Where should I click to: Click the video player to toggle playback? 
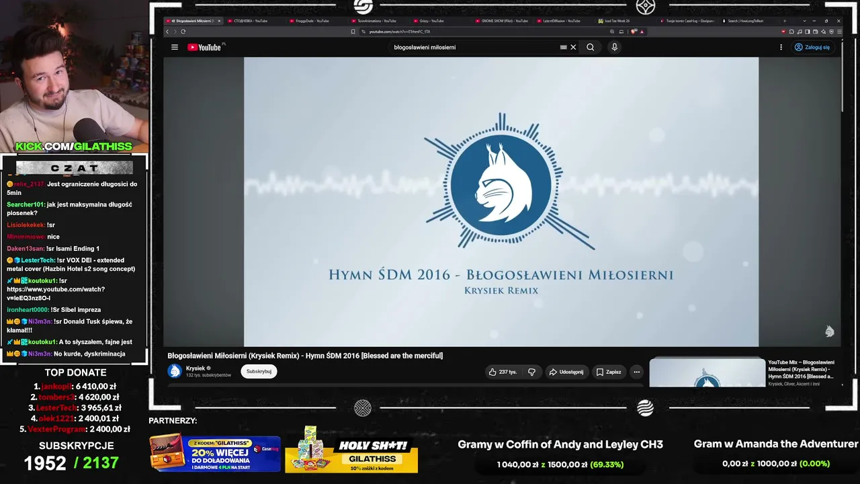501,202
